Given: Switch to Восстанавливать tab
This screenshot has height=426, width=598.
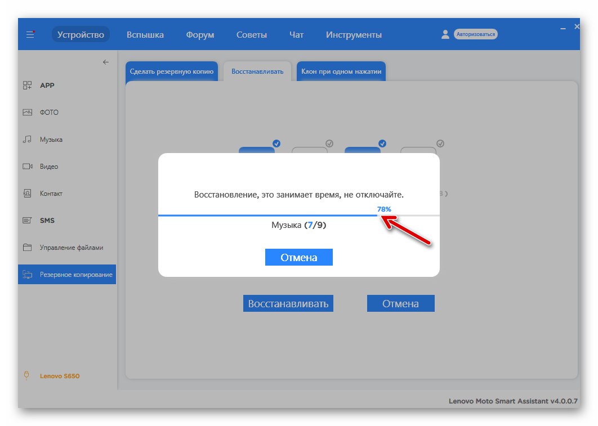Looking at the screenshot, I should 257,71.
